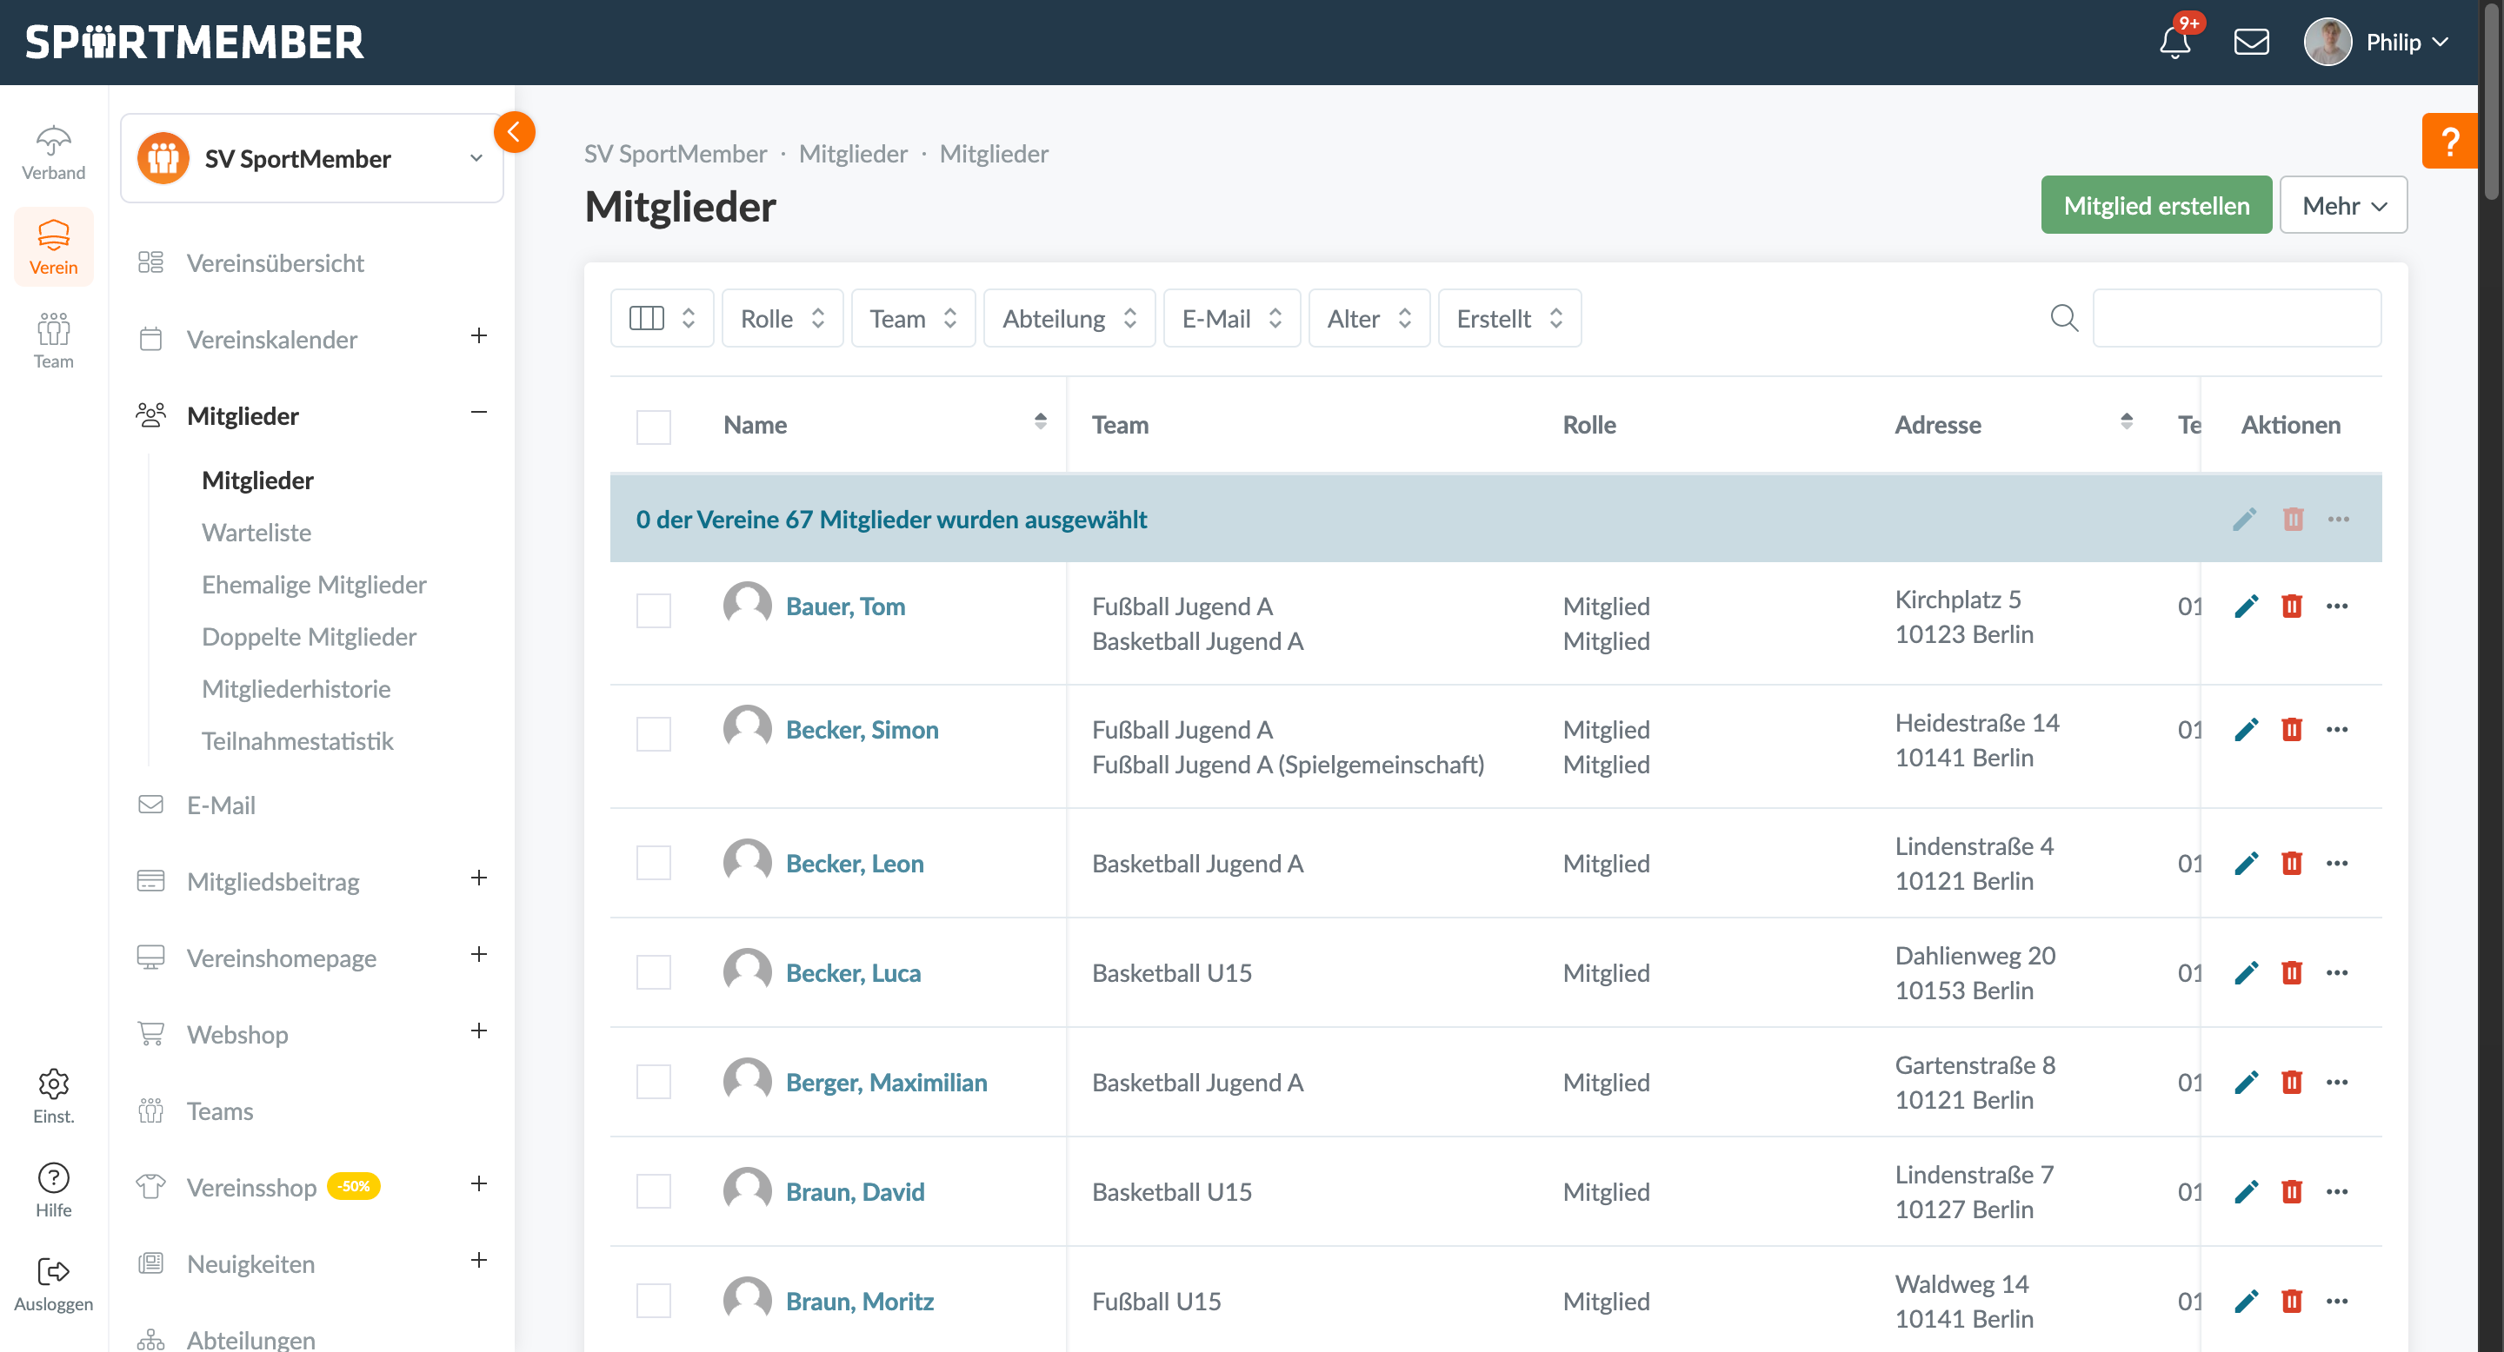Open the Rolle filter dropdown
Viewport: 2504px width, 1352px height.
pos(782,319)
